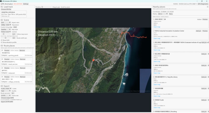
Task: Add pin for NDHU Industrial Innovation-Incubation Center
Action: (x=198, y=31)
